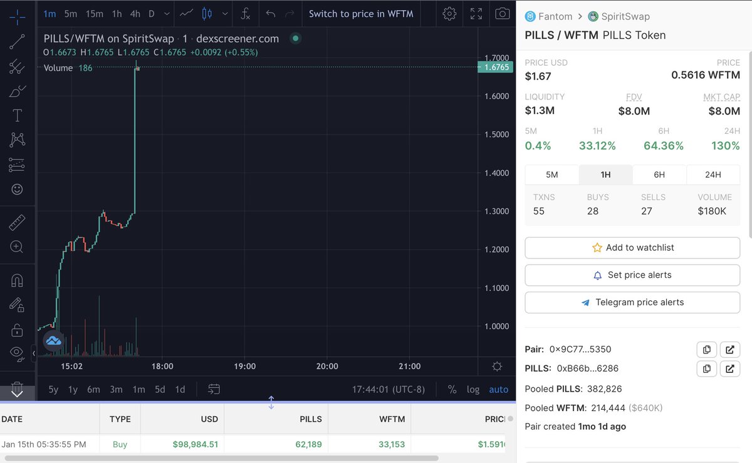Open the indicators fx menu

(246, 13)
